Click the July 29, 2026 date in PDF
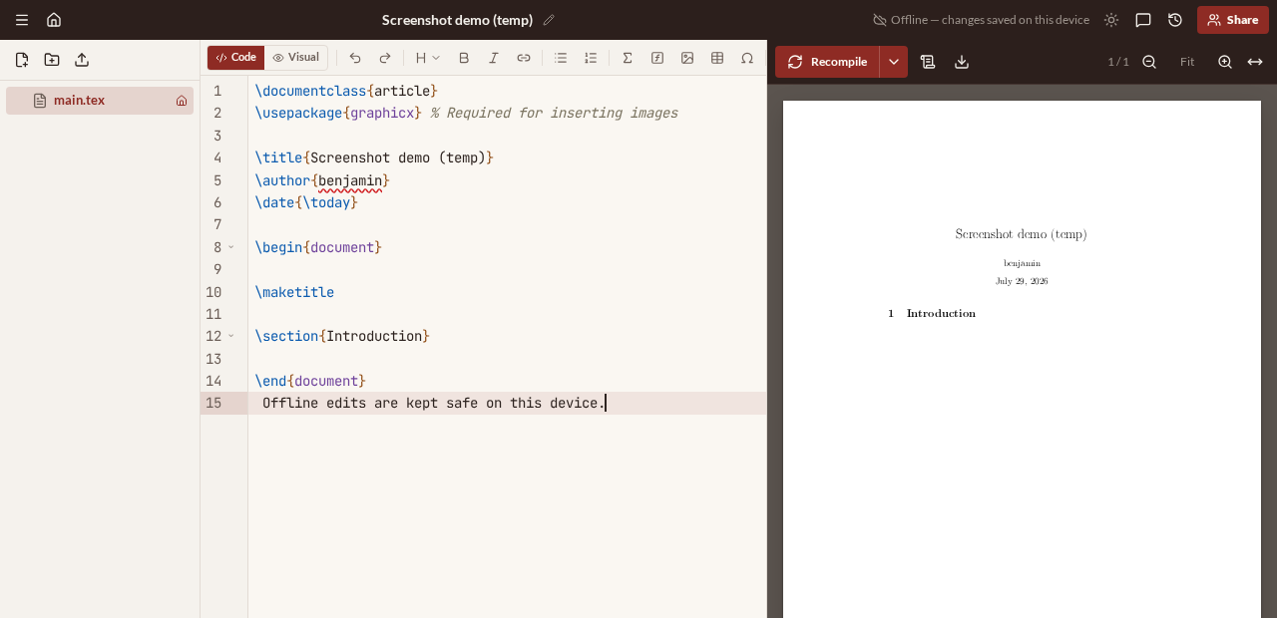 point(1022,281)
